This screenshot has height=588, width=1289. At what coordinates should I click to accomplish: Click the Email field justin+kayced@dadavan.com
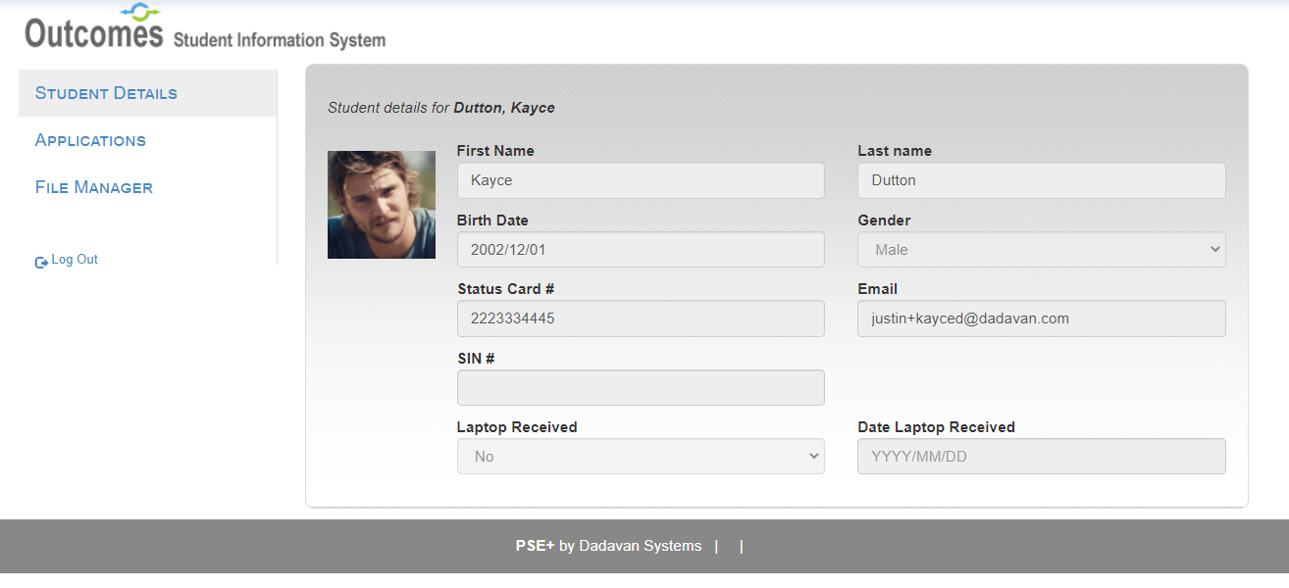tap(1042, 318)
